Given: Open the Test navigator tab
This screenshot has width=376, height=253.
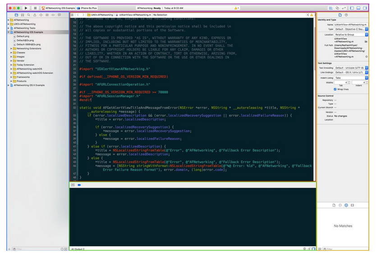Looking at the screenshot, I should (x=41, y=15).
